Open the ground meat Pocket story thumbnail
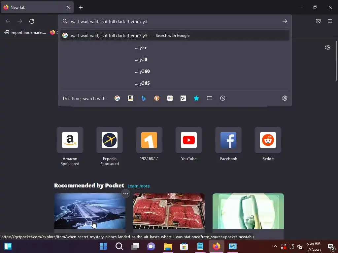Screen dimensions: 338x253 click(169, 211)
